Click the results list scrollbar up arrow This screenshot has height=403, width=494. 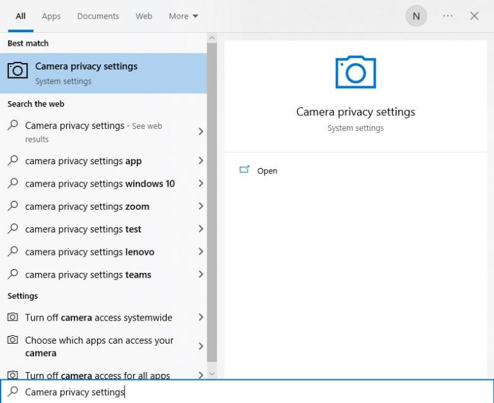tap(212, 38)
